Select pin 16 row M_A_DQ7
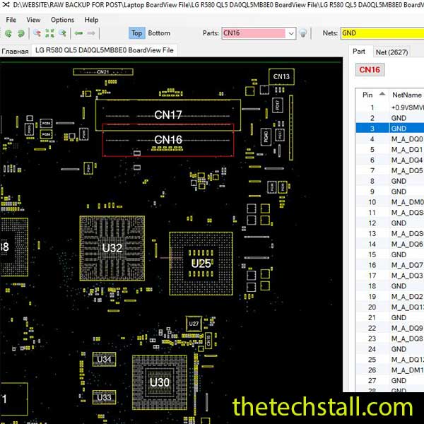This screenshot has width=424, height=424. coord(389,265)
